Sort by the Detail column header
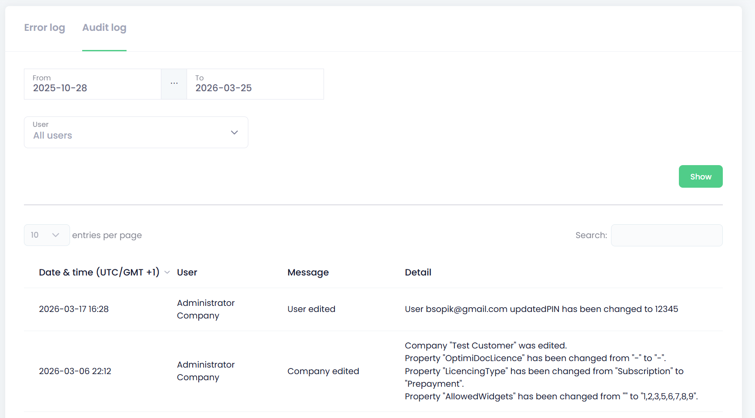The image size is (755, 418). pyautogui.click(x=418, y=272)
